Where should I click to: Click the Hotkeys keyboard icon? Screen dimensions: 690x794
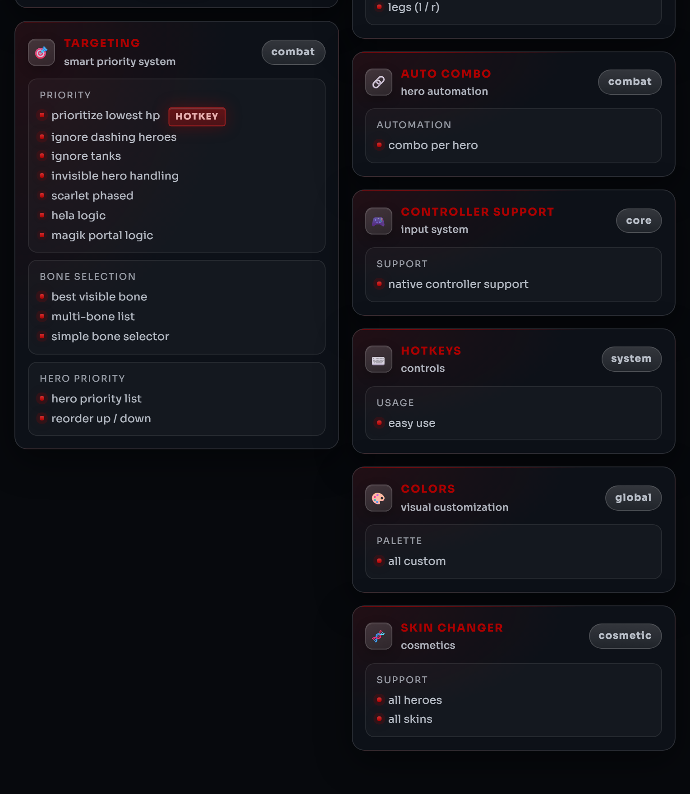tap(378, 360)
